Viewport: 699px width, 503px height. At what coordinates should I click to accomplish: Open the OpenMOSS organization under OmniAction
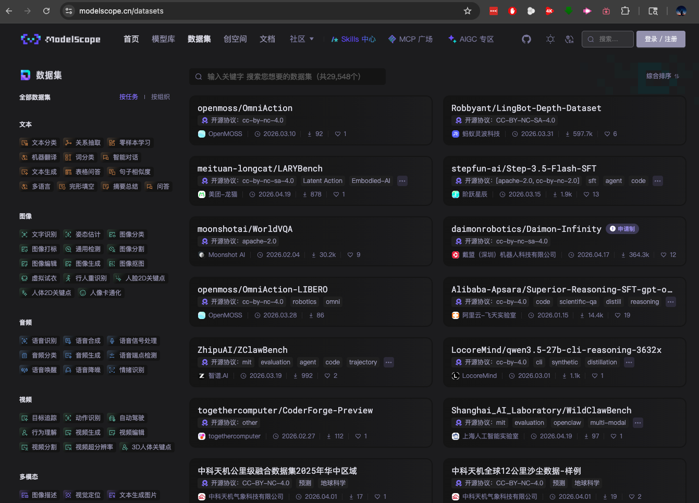click(220, 134)
